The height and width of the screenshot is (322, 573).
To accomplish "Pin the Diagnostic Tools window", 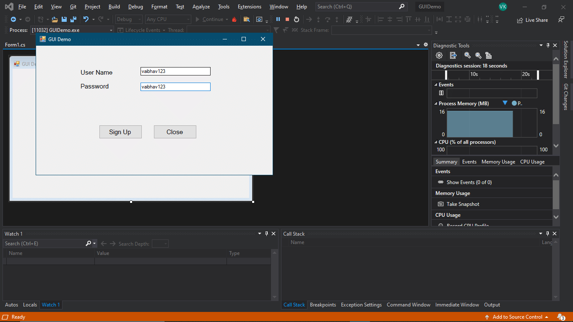I will pyautogui.click(x=548, y=45).
